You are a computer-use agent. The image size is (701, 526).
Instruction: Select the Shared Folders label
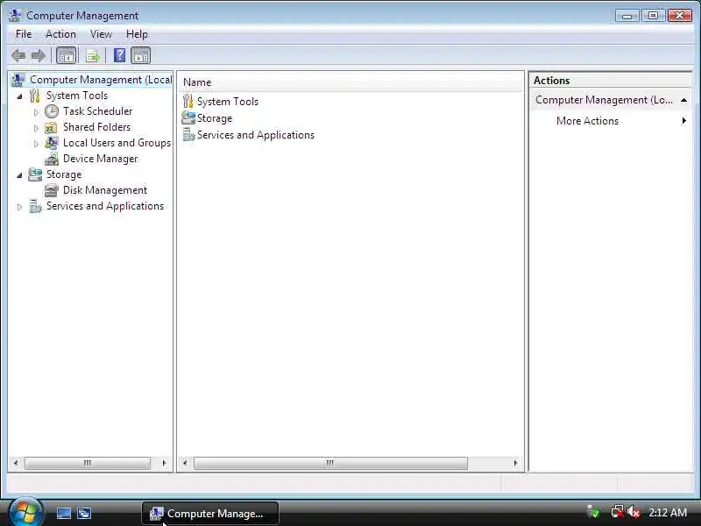tap(97, 127)
